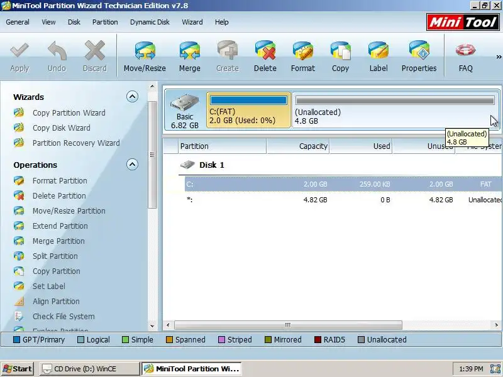503x377 pixels.
Task: Select the Merge toolbar tool
Action: (190, 57)
